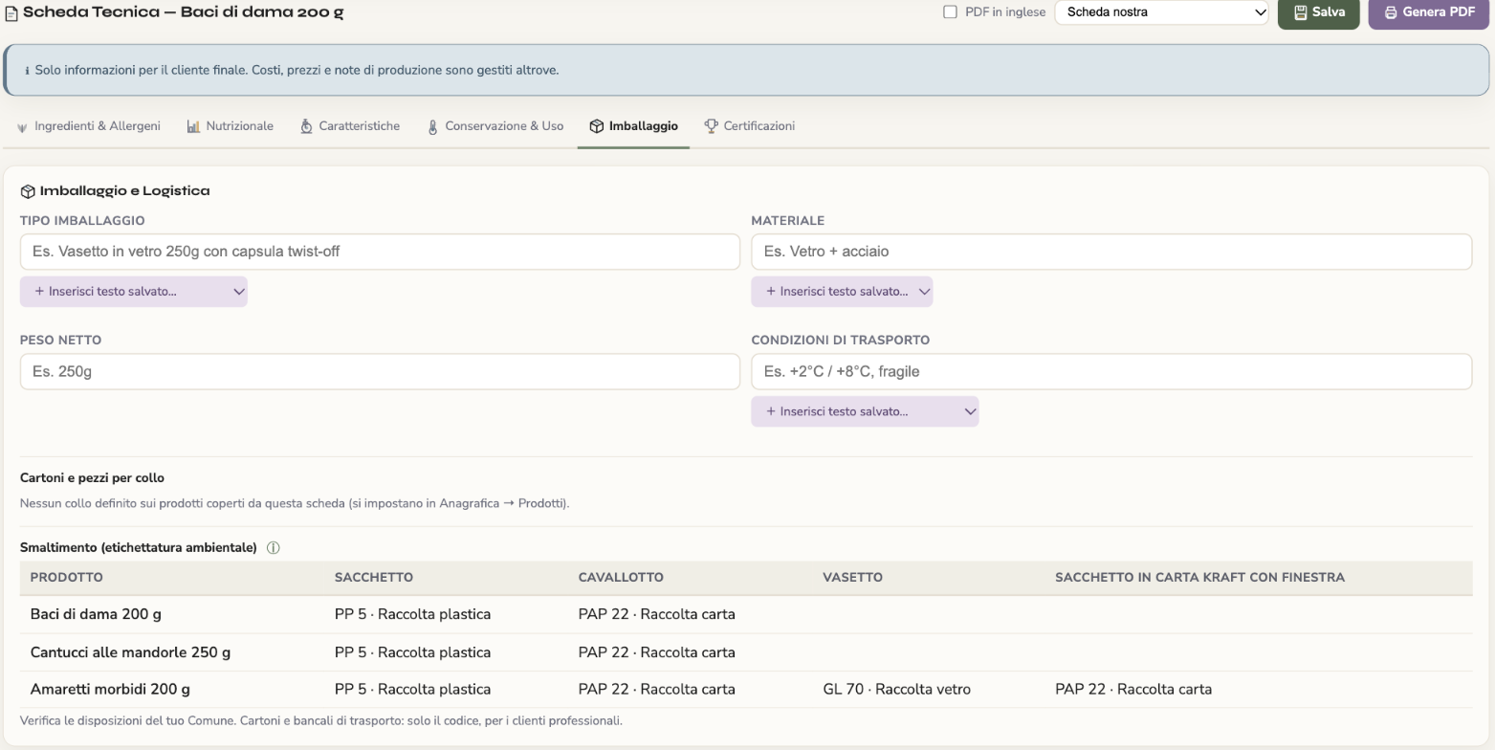
Task: Click the Conservazione thermometer icon
Action: (x=432, y=126)
